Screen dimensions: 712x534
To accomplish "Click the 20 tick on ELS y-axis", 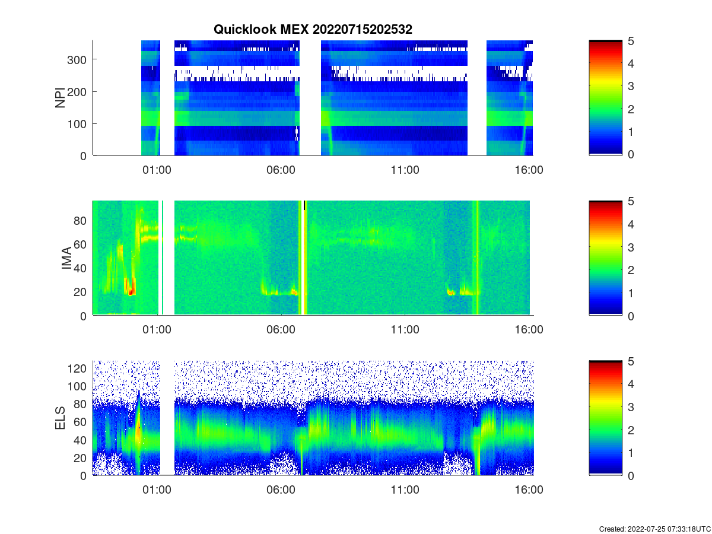I will 81,457.
